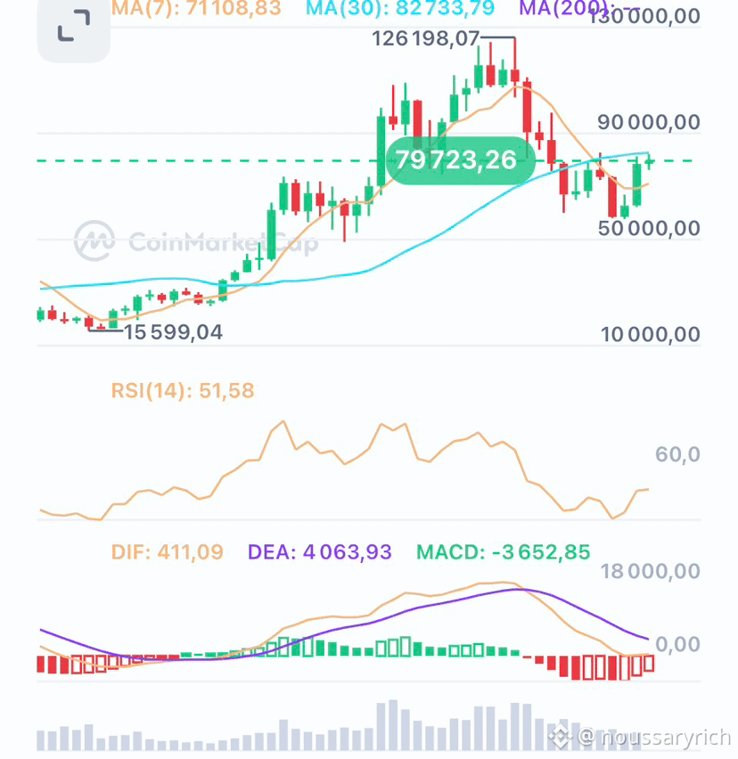Click the MACD value label
Viewport: 738px width, 759px height.
pos(503,551)
